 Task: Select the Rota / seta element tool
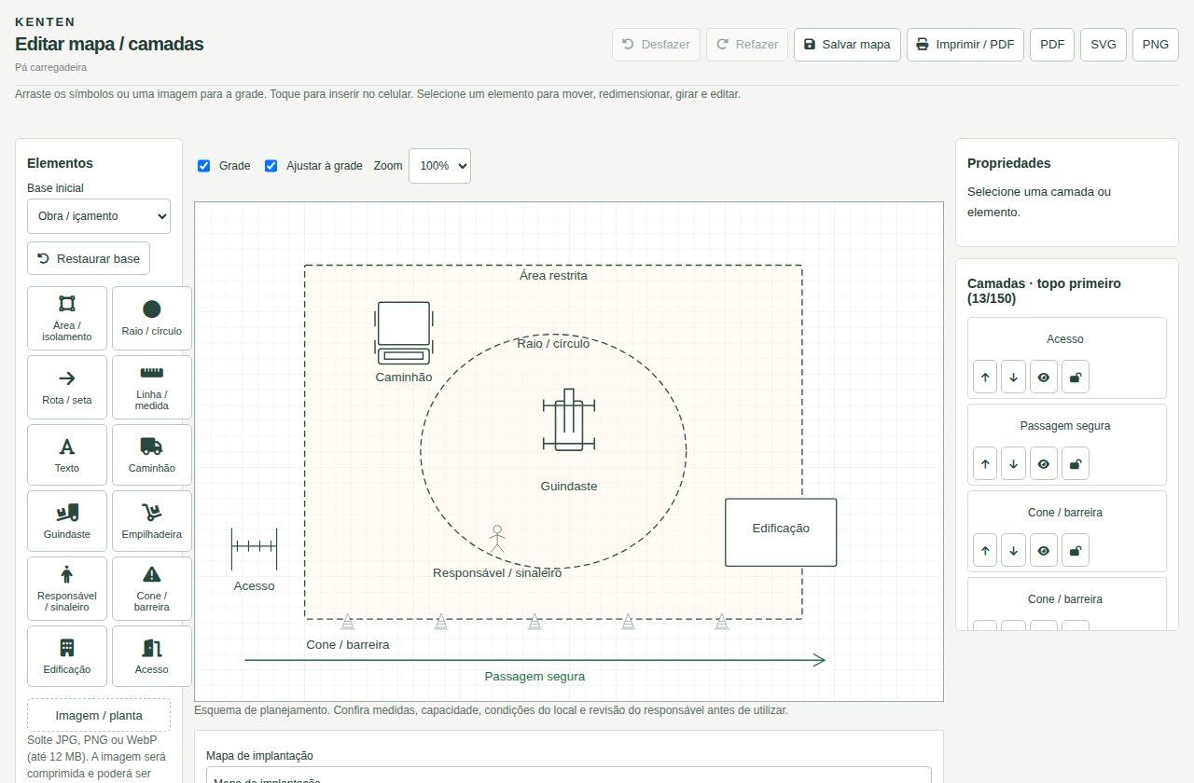point(67,387)
